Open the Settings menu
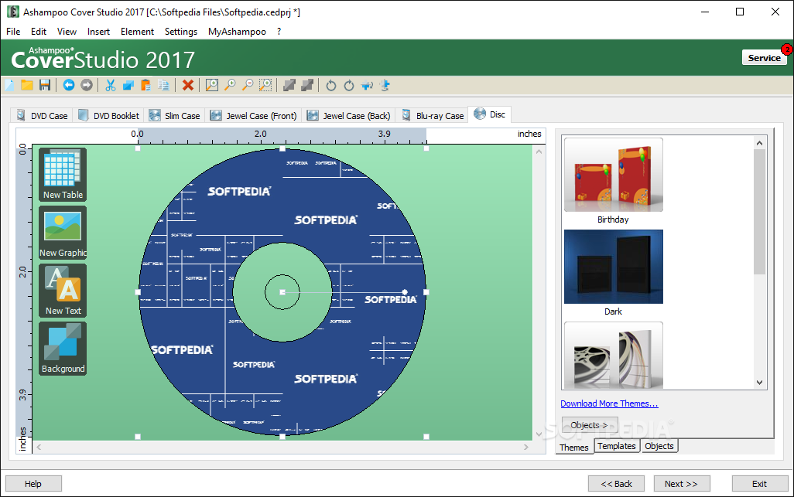The height and width of the screenshot is (497, 794). [181, 32]
